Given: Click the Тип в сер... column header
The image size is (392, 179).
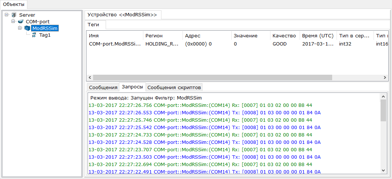Looking at the screenshot, I should [x=355, y=36].
